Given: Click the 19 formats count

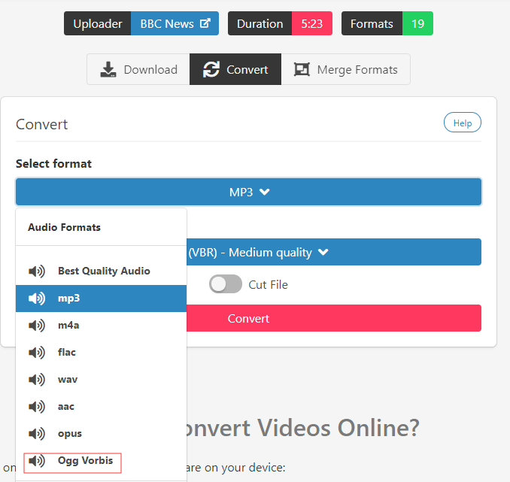Looking at the screenshot, I should click(x=417, y=23).
